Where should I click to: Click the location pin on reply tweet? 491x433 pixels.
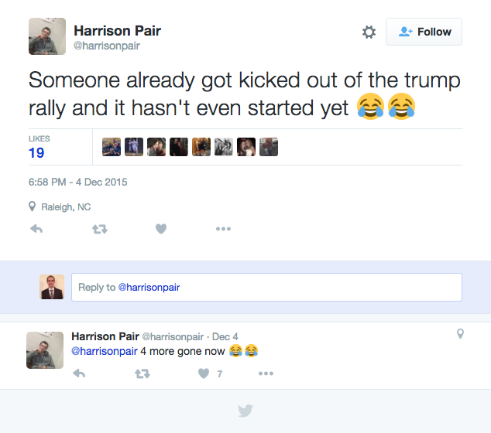coord(460,334)
